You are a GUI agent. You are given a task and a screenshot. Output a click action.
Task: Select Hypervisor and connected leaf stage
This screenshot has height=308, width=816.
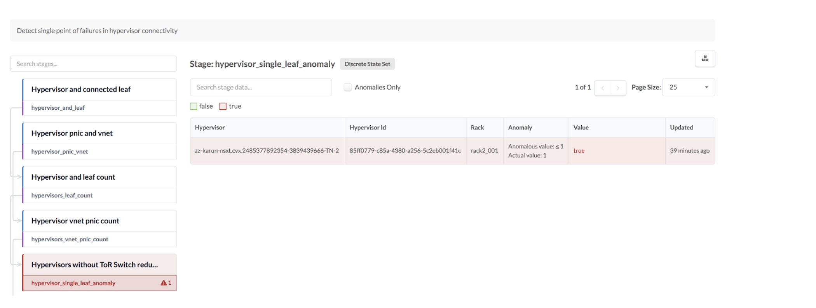(x=81, y=89)
